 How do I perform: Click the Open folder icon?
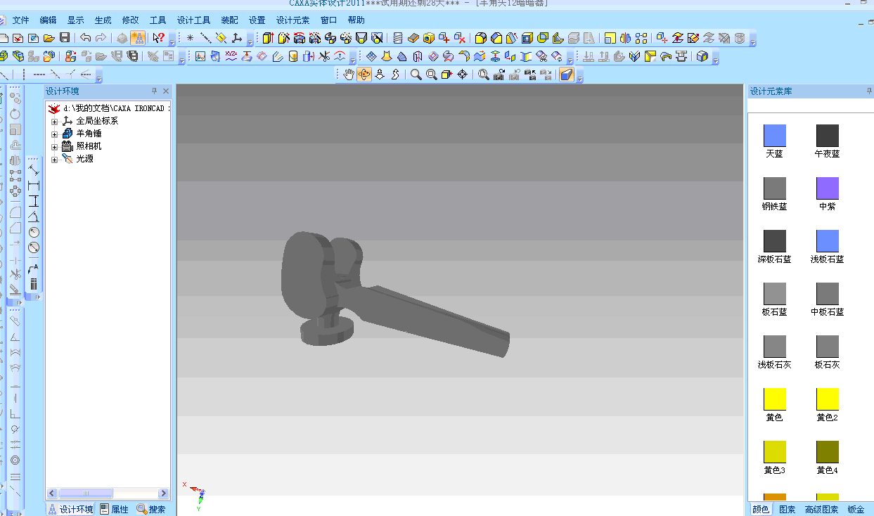[x=49, y=38]
